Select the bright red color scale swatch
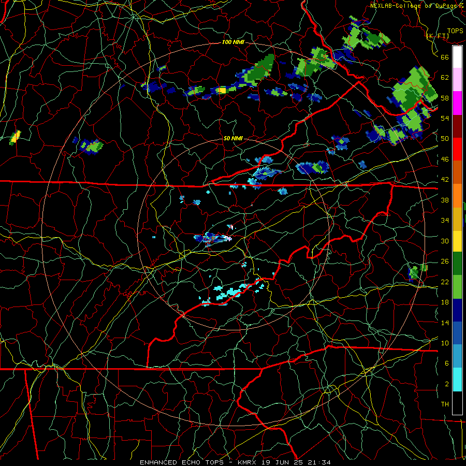 (457, 149)
